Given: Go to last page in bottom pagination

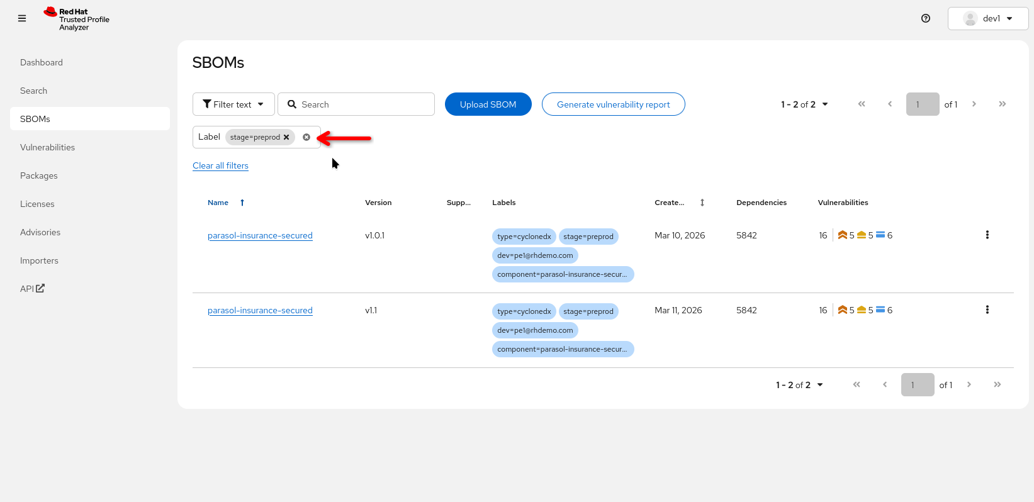Looking at the screenshot, I should click(997, 385).
